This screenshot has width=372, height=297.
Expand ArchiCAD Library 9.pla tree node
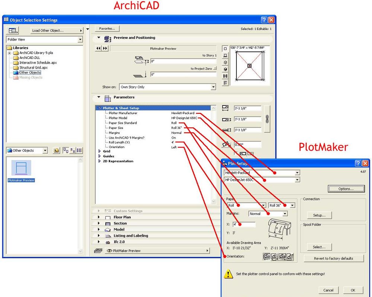coord(9,53)
